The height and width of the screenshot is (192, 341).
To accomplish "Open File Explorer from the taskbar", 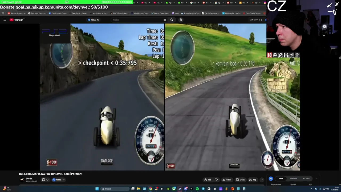I will point(139,189).
